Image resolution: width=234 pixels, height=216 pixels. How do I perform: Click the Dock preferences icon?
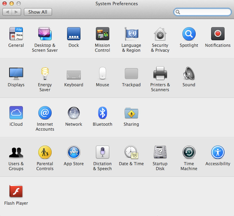pos(74,34)
